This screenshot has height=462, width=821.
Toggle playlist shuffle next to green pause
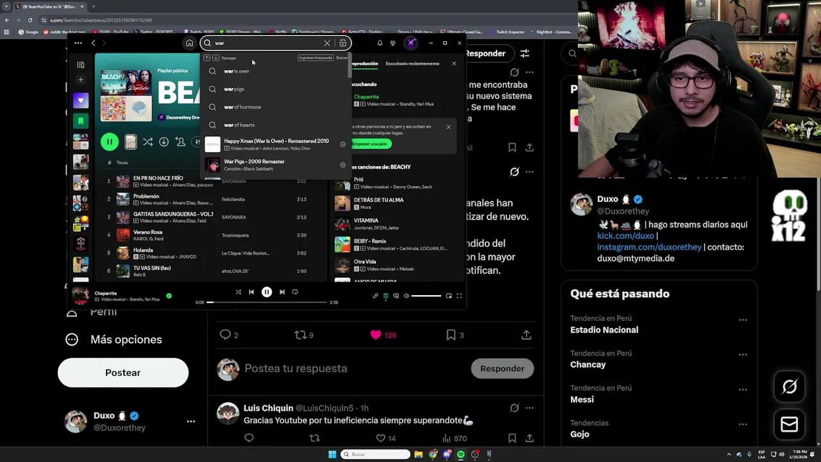pos(148,142)
